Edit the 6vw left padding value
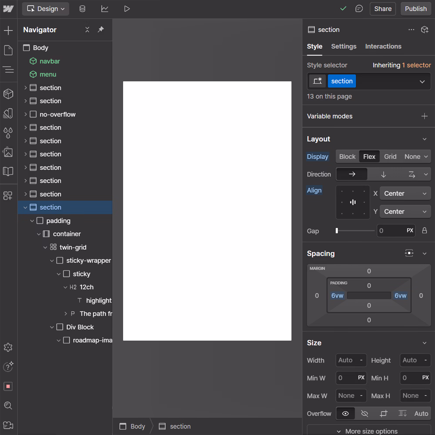The image size is (435, 435). point(338,295)
